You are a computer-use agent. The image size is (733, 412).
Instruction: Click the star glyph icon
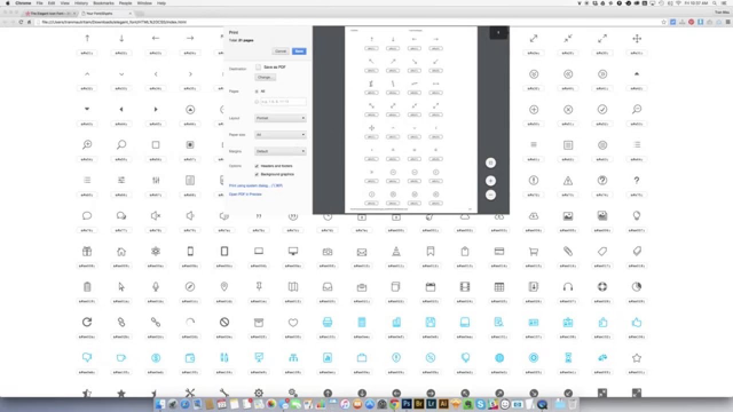point(636,359)
